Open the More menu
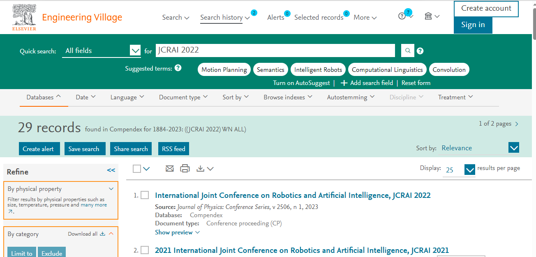 point(365,17)
